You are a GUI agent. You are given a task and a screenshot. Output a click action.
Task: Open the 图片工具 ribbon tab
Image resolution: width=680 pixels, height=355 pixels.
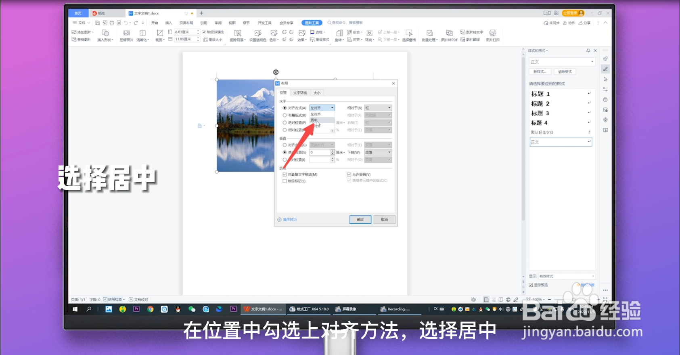tap(312, 23)
